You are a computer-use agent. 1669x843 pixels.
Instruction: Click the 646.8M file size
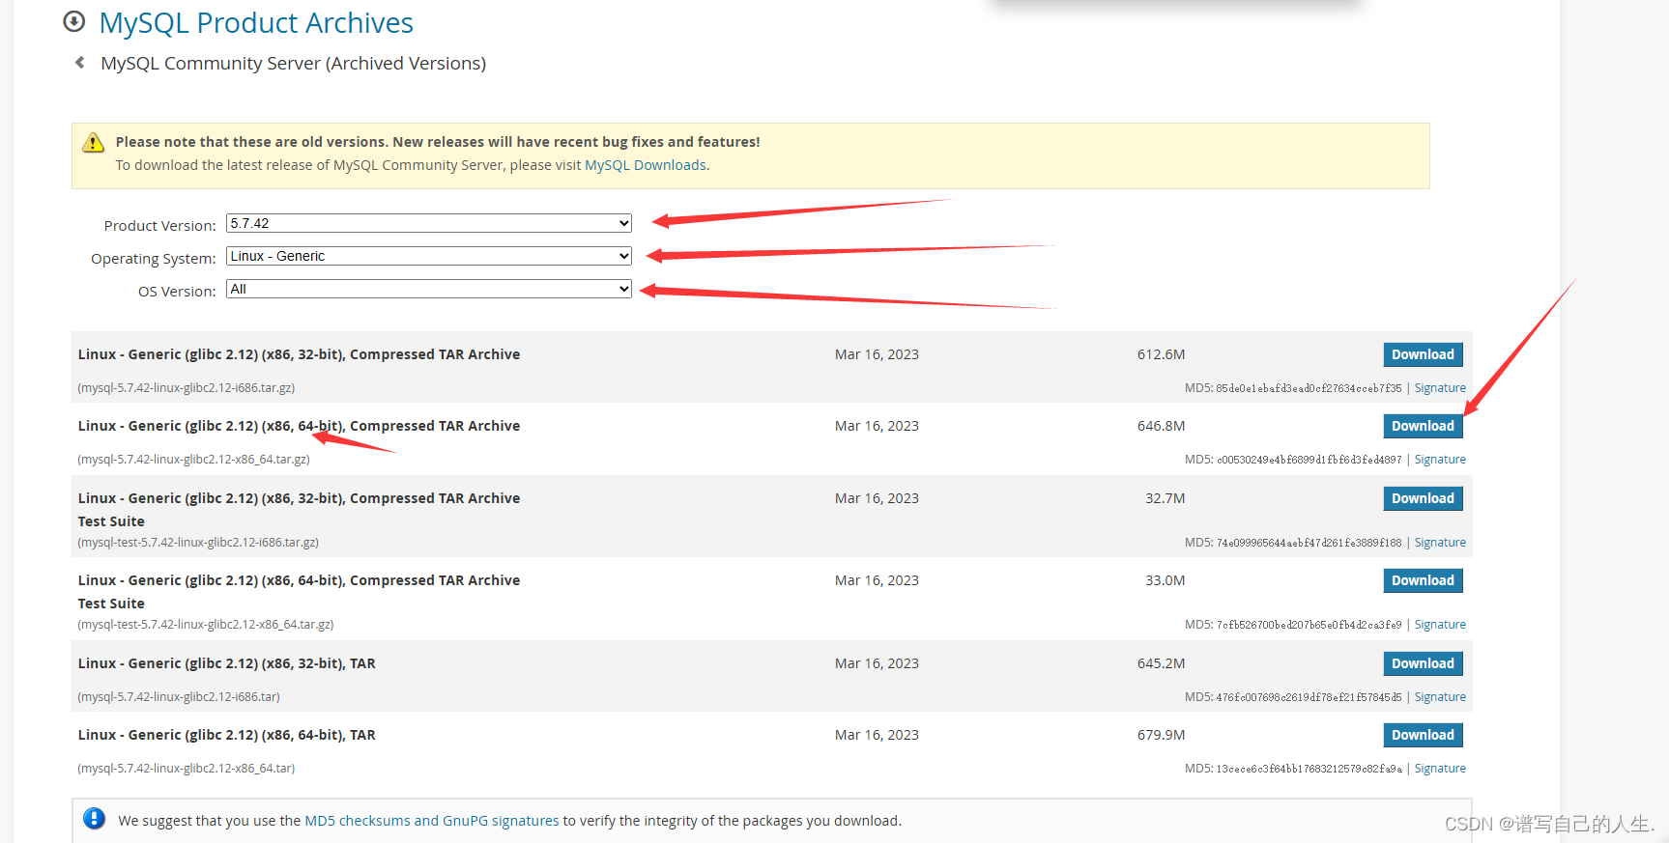[1161, 426]
